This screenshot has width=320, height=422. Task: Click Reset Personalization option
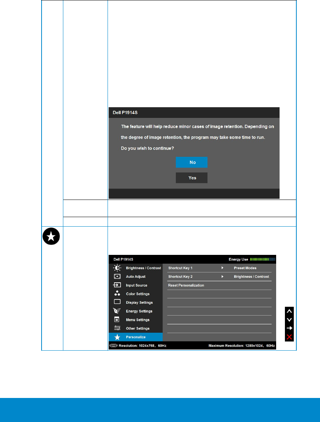tap(186, 285)
